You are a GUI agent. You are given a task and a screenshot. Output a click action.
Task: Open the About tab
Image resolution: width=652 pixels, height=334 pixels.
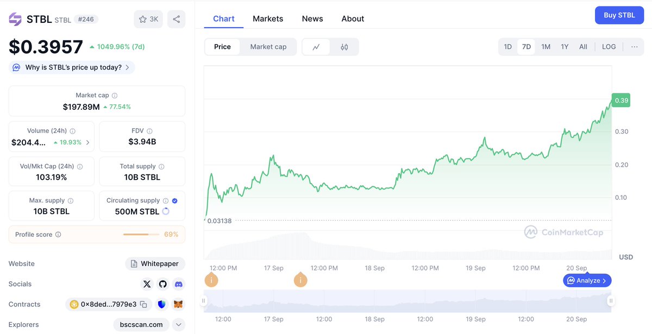coord(353,18)
